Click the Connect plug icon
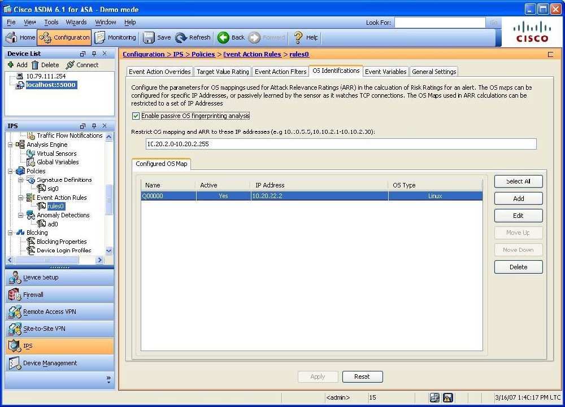Image resolution: width=565 pixels, height=407 pixels. (x=70, y=65)
